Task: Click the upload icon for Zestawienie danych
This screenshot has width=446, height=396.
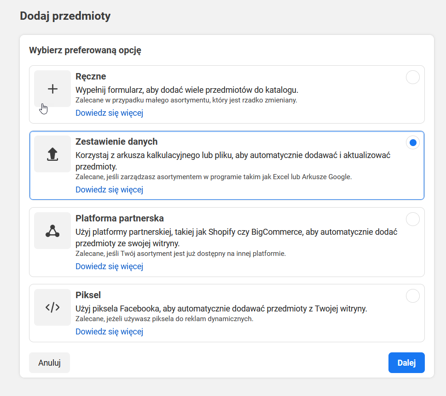Action: (52, 154)
